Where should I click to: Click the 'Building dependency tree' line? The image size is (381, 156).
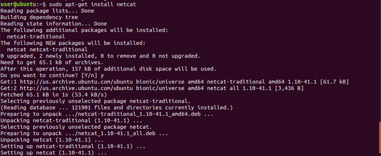tap(39, 17)
